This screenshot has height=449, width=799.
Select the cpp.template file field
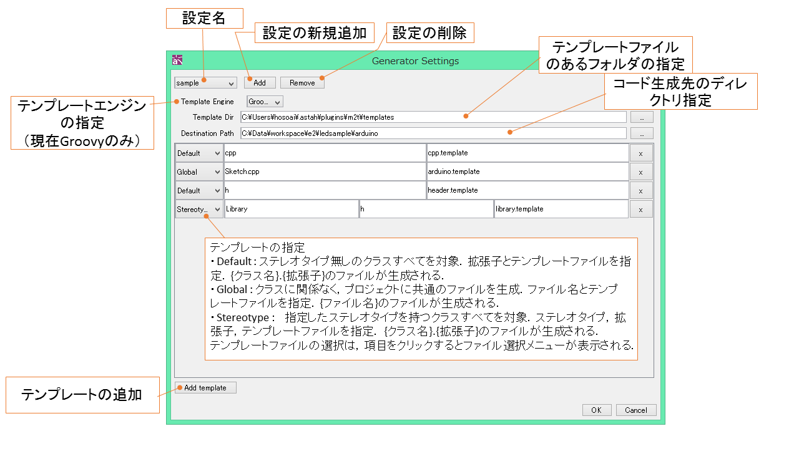point(527,153)
